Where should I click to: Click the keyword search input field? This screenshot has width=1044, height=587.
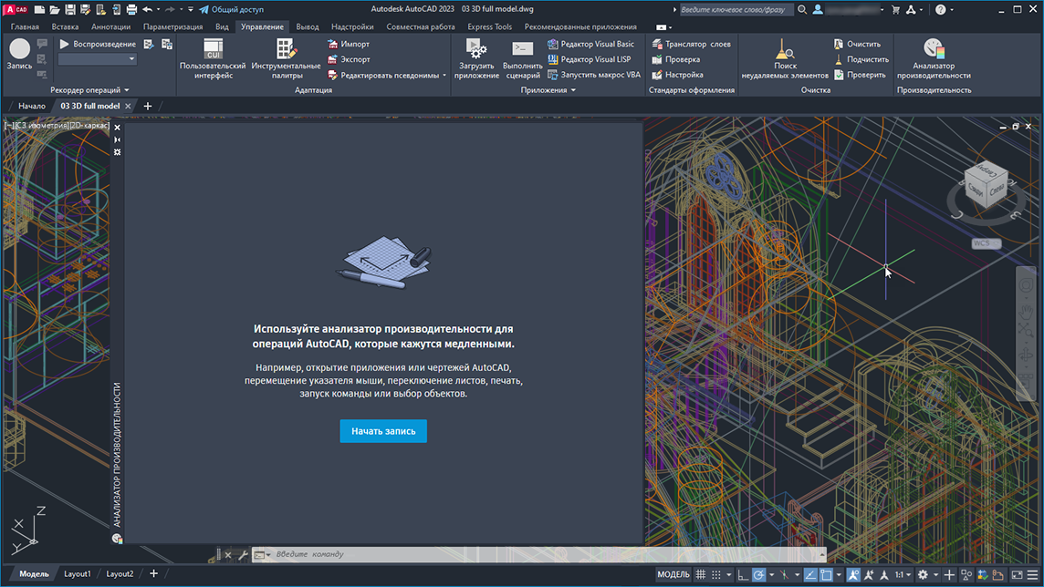(x=735, y=9)
